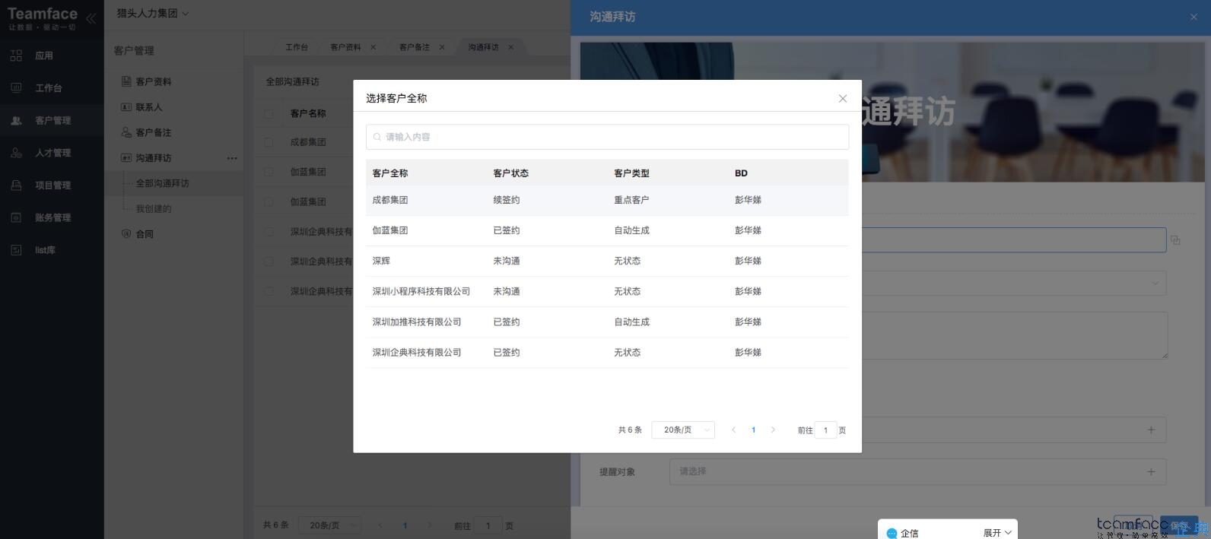This screenshot has width=1211, height=539.
Task: Focus the 请输入内容 search field
Action: click(x=607, y=137)
